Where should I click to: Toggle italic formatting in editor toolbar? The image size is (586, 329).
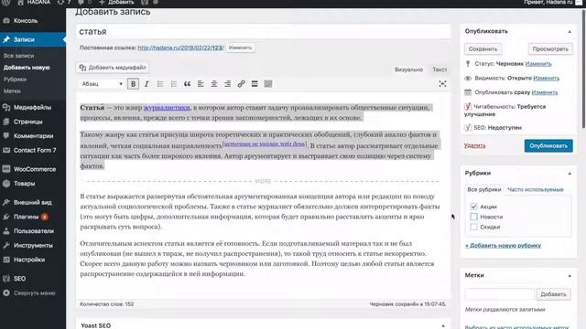coord(146,84)
